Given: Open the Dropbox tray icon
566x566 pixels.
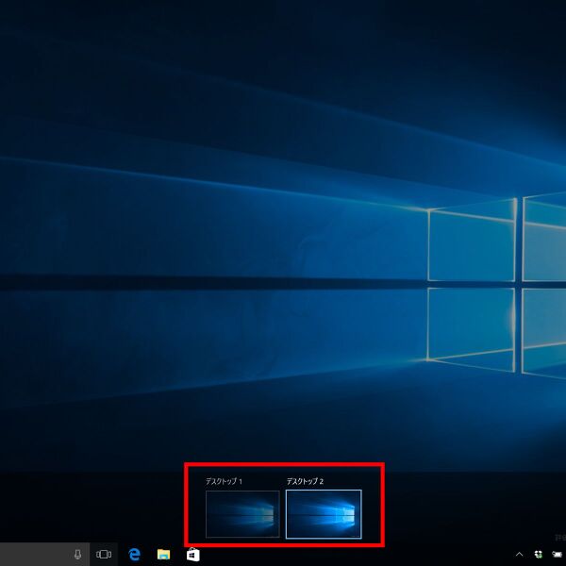Looking at the screenshot, I should tap(539, 554).
